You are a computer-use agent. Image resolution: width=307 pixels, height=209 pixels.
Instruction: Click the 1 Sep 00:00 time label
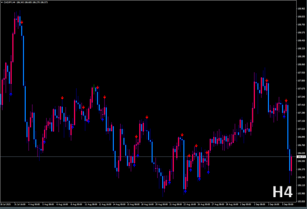tap(245, 204)
